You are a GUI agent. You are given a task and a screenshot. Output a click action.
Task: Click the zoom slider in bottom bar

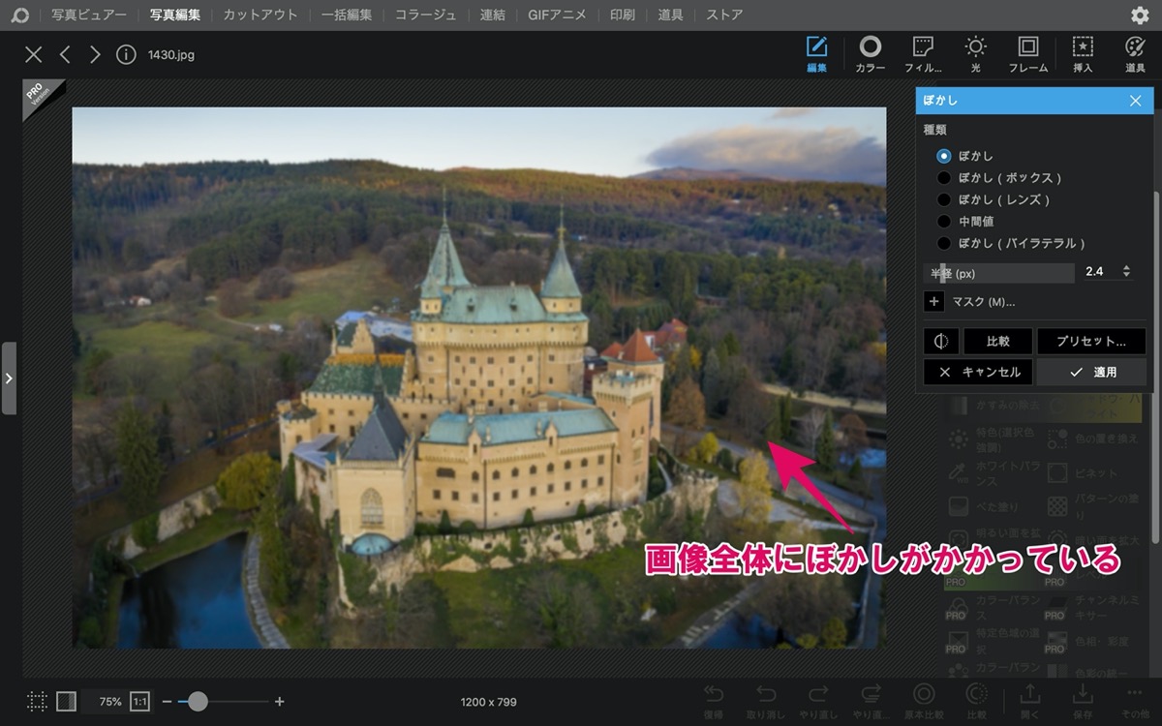[224, 701]
